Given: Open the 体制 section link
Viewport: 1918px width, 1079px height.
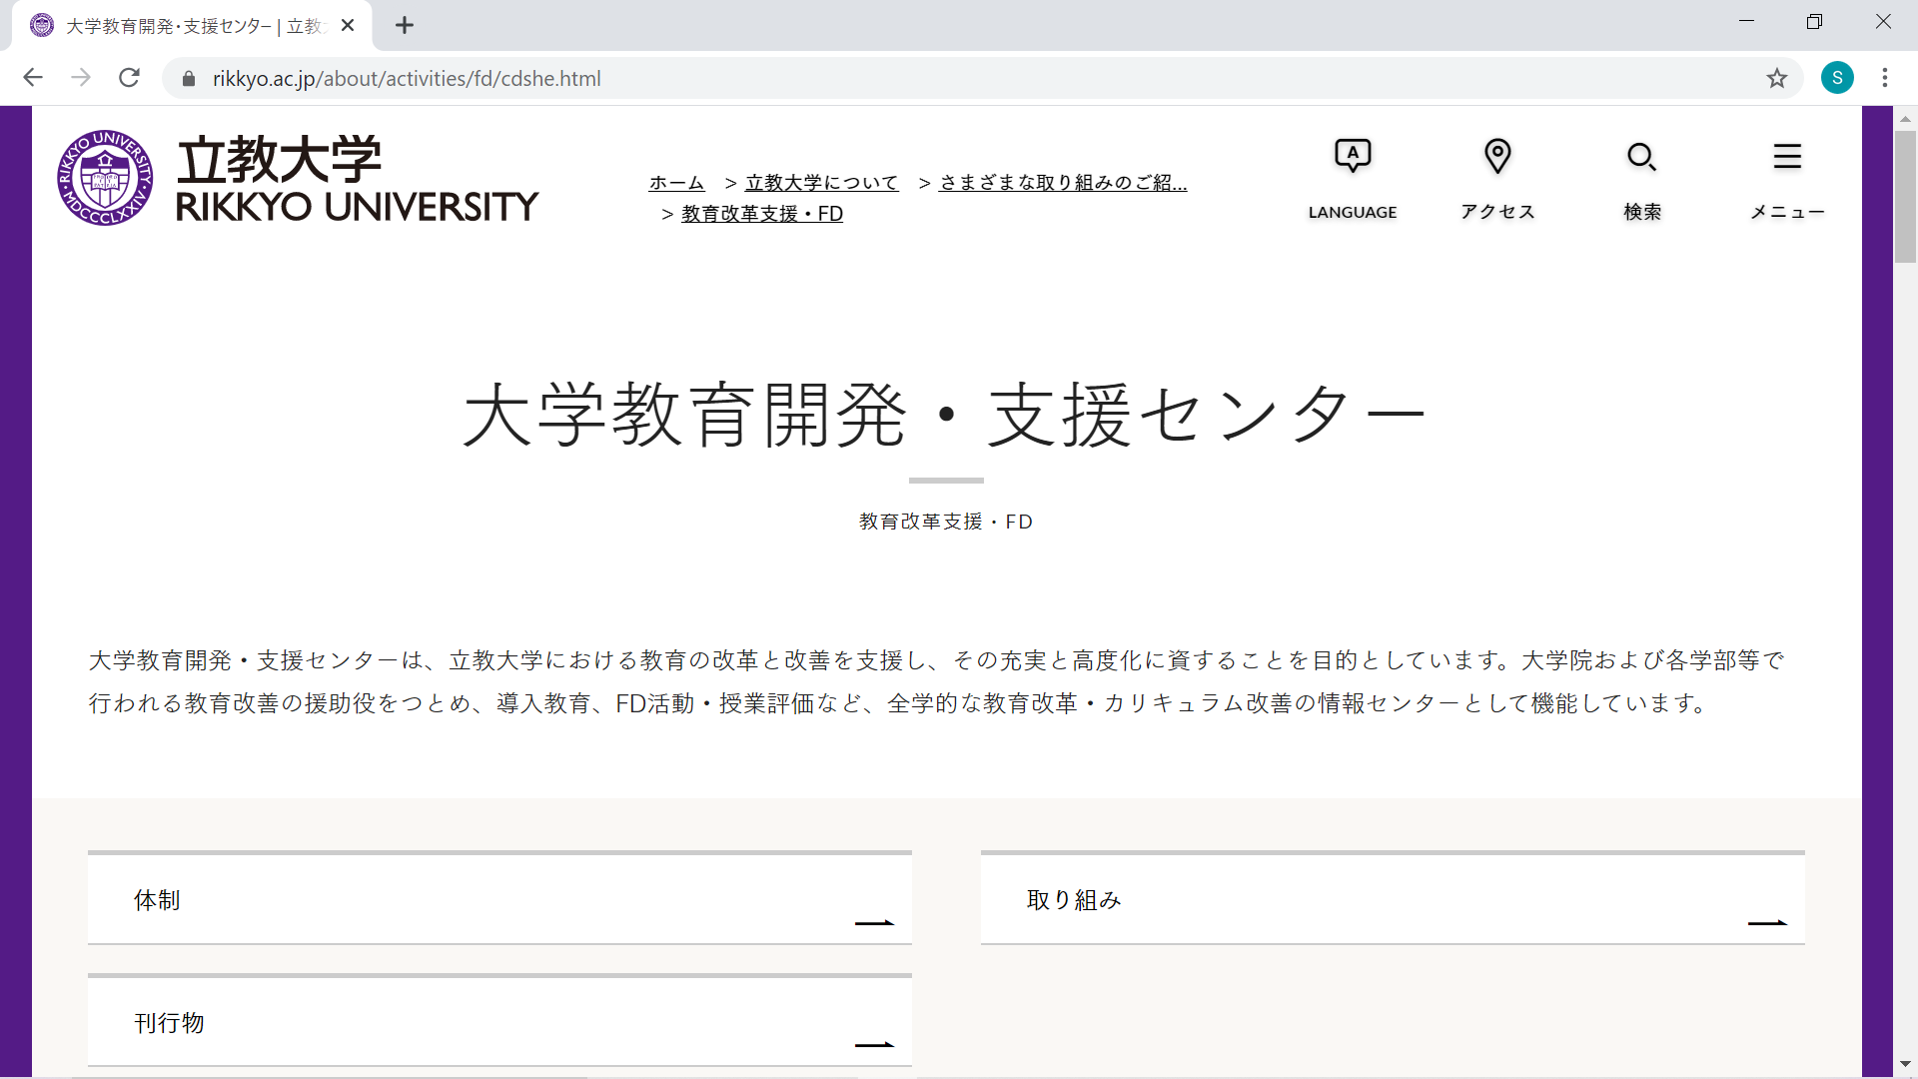Looking at the screenshot, I should point(499,898).
